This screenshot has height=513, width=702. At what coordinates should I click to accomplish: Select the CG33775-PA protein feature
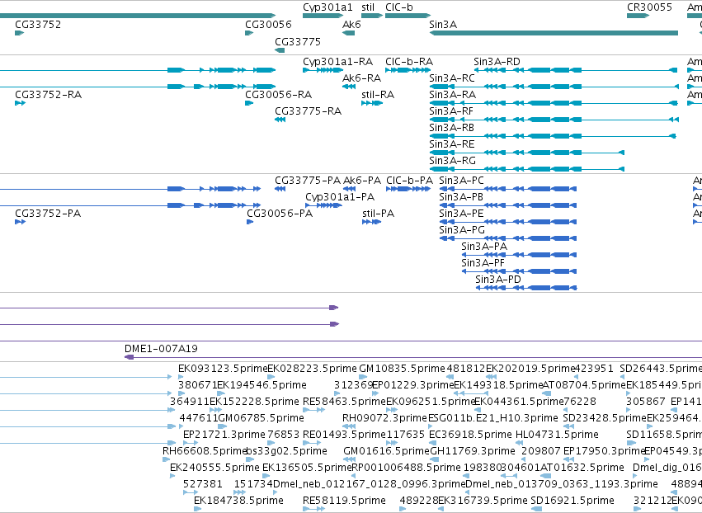tap(280, 189)
